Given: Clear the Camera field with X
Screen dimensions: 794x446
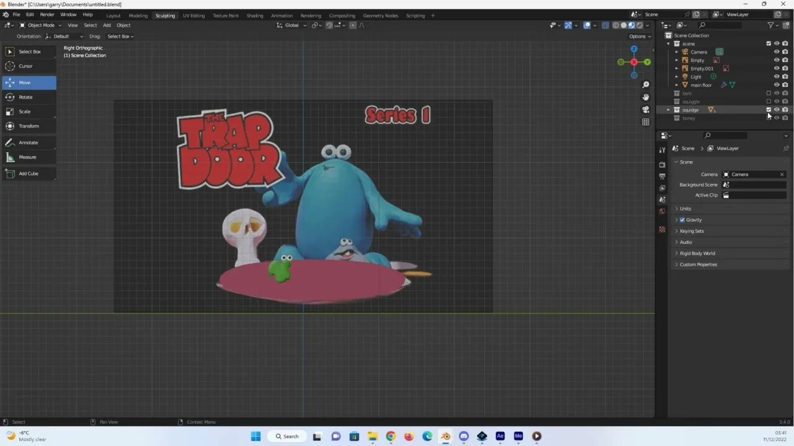Looking at the screenshot, I should tap(782, 175).
